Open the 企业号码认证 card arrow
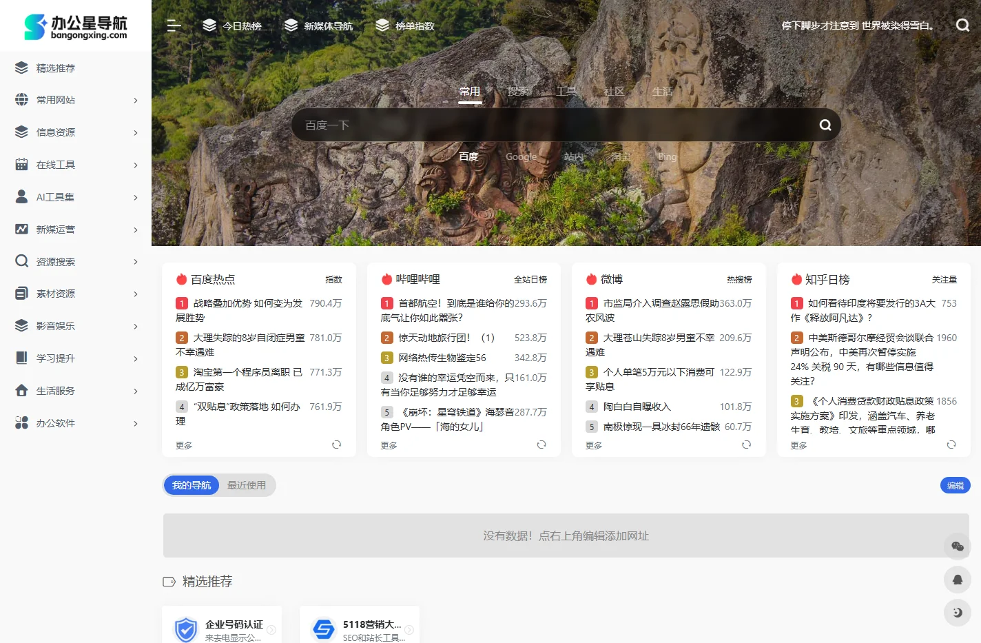Viewport: 981px width, 643px height. (271, 629)
